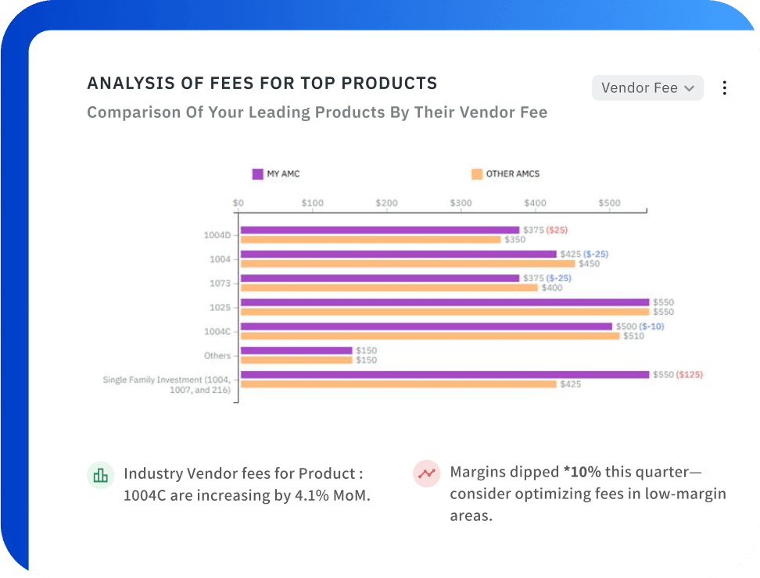760x578 pixels.
Task: Click the purple 1025 bar at $550
Action: pyautogui.click(x=445, y=302)
